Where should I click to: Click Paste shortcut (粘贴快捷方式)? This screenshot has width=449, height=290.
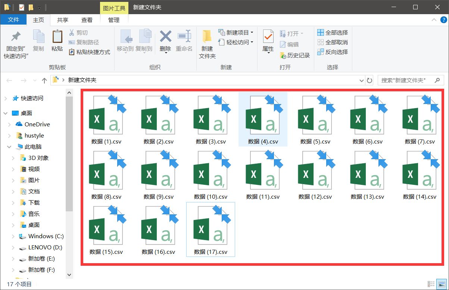90,52
